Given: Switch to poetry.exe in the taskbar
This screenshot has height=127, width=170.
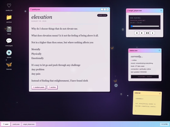Looking at the screenshot, I should (16, 124).
